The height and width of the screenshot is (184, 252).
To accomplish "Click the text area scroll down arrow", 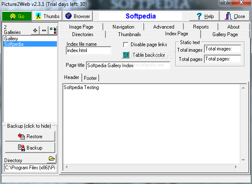I will pos(243,160).
